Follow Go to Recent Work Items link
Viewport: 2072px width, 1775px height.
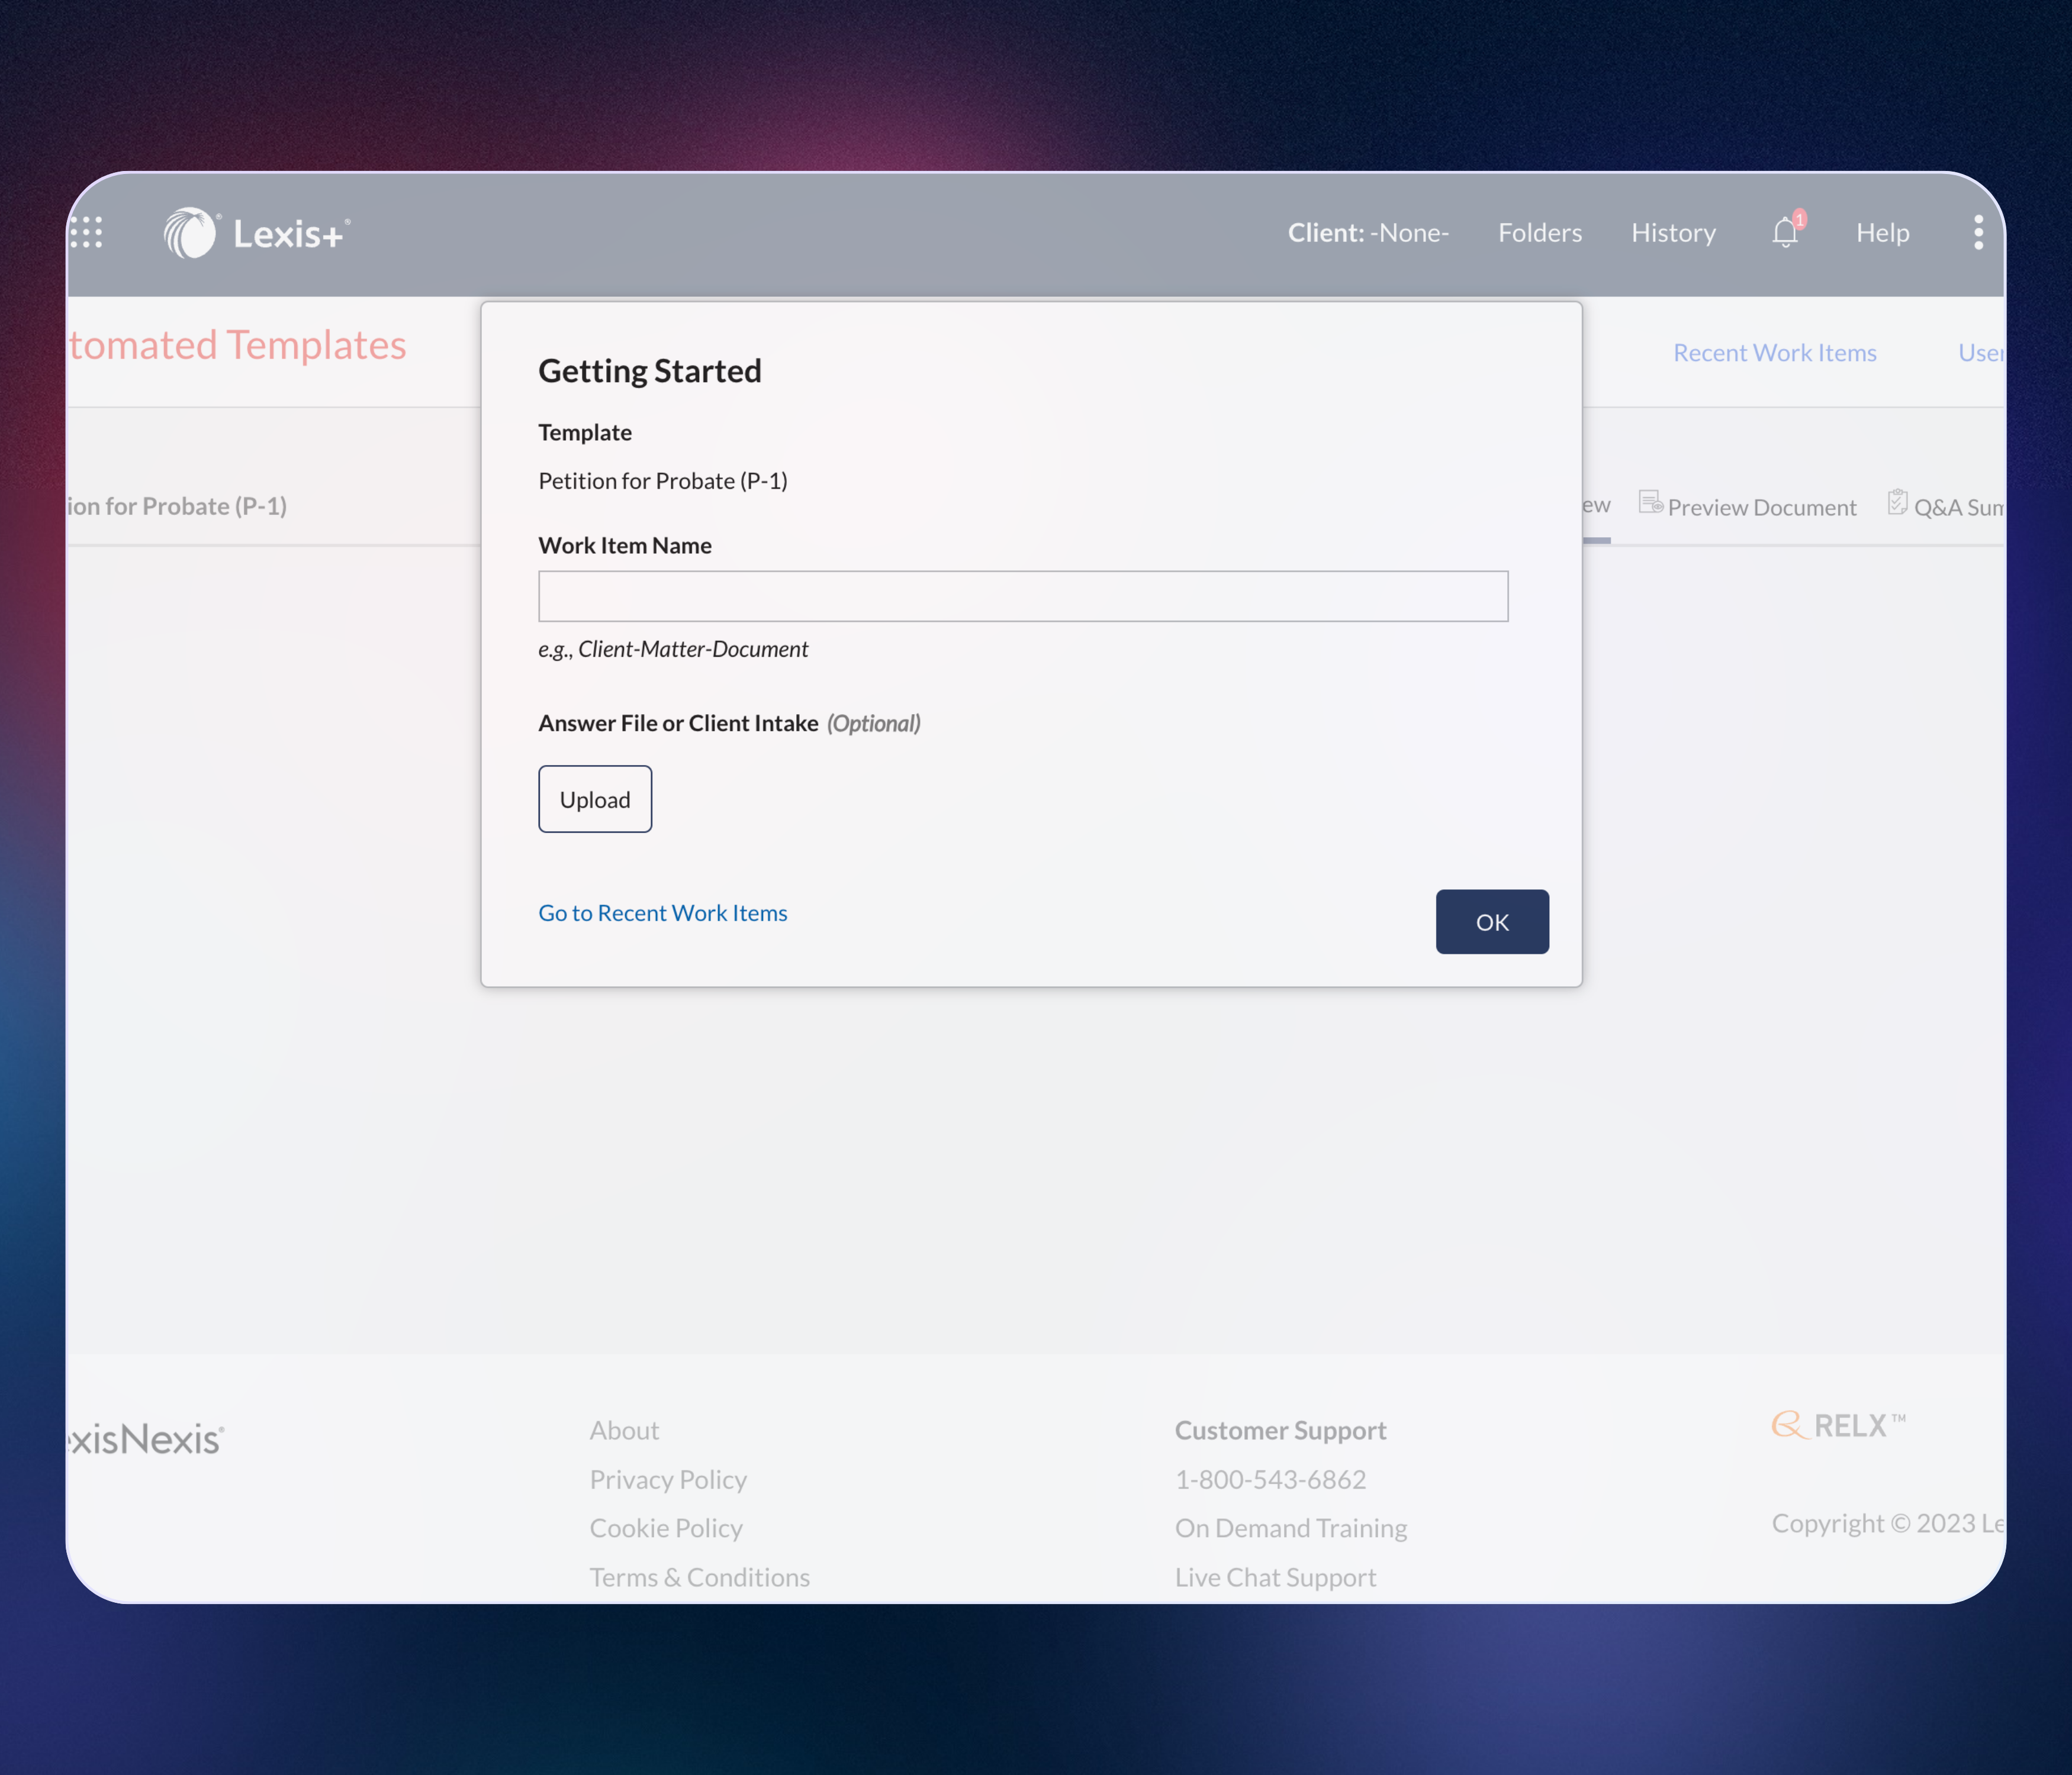(663, 912)
